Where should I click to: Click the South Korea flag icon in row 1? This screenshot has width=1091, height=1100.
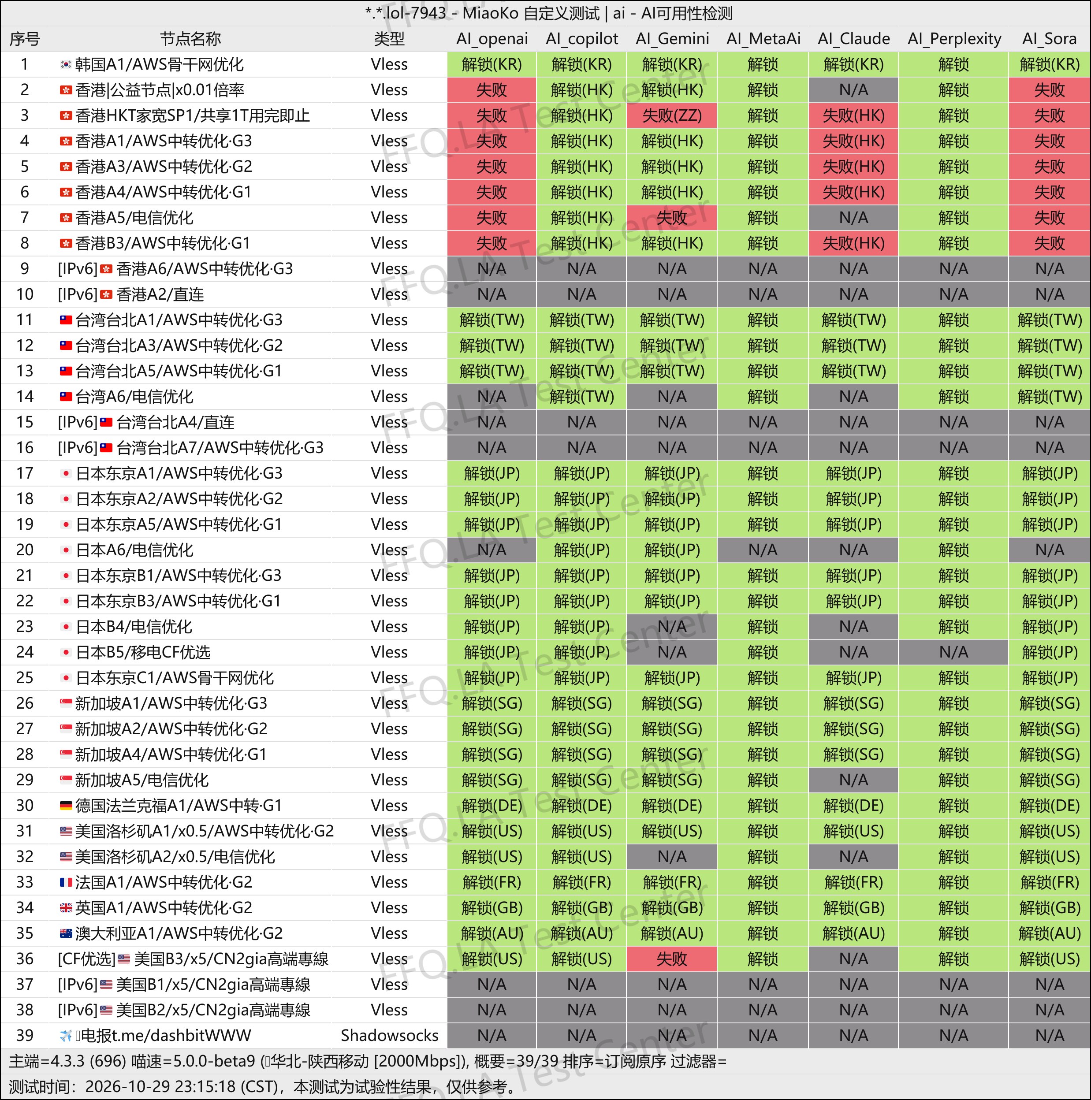pyautogui.click(x=66, y=64)
